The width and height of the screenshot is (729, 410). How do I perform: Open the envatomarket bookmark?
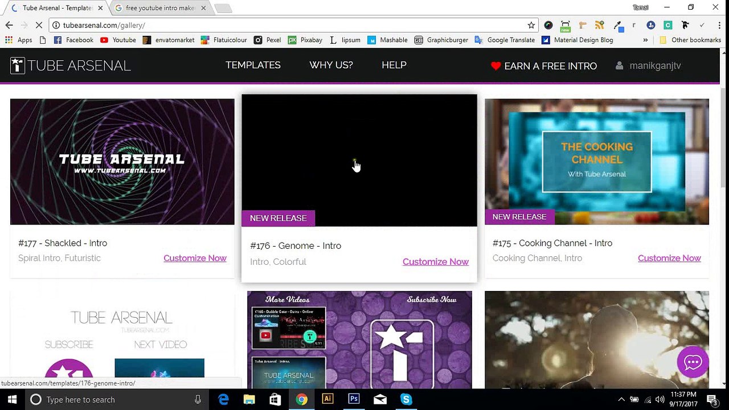(169, 40)
